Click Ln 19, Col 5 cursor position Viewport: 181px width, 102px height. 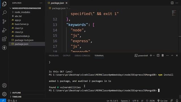tap(112, 101)
